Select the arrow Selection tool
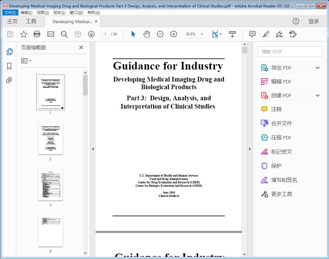Image resolution: width=329 pixels, height=259 pixels. (133, 34)
